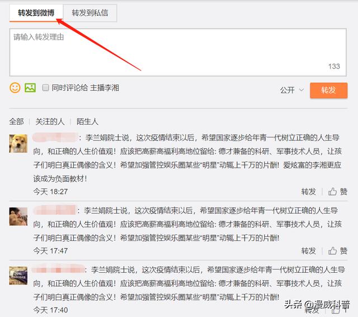The image size is (358, 317).
Task: Open avatar of 17:47 commenter
Action: pyautogui.click(x=18, y=216)
